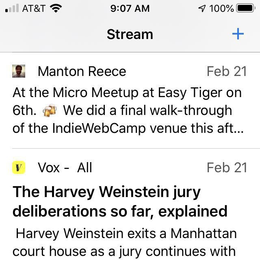Open the Harvey Weinstein jury deliberations headline
260x260 pixels.
click(120, 201)
